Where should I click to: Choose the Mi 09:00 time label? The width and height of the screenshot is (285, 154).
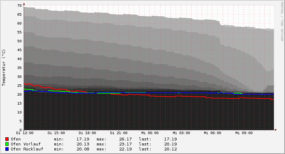pyautogui.click(x=244, y=133)
